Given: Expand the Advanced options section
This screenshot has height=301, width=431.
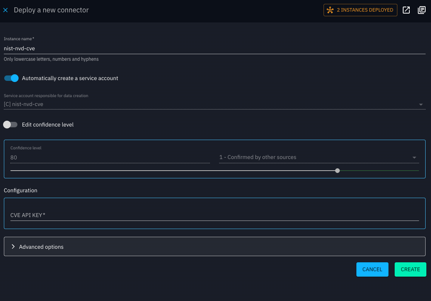Looking at the screenshot, I should click(x=215, y=246).
